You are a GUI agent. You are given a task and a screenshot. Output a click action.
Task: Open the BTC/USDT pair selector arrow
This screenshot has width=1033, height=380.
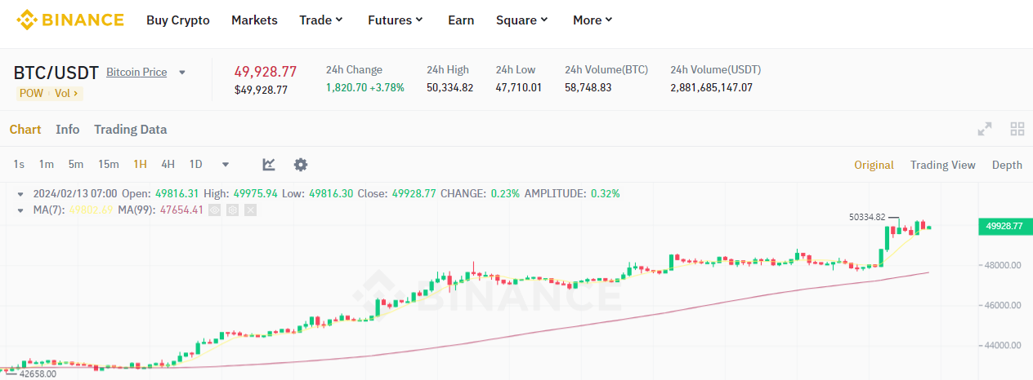(x=182, y=73)
